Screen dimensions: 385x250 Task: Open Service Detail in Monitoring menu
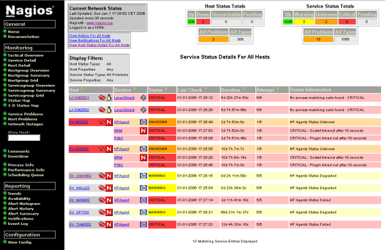click(x=22, y=60)
